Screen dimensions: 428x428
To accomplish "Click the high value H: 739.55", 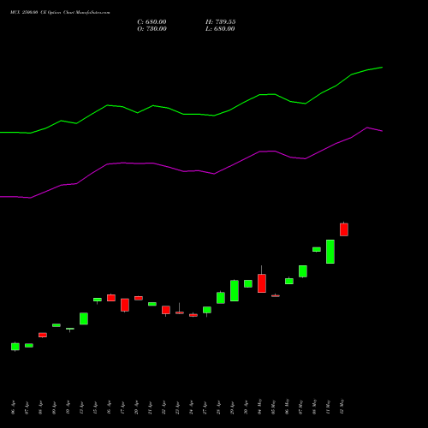I will point(221,22).
